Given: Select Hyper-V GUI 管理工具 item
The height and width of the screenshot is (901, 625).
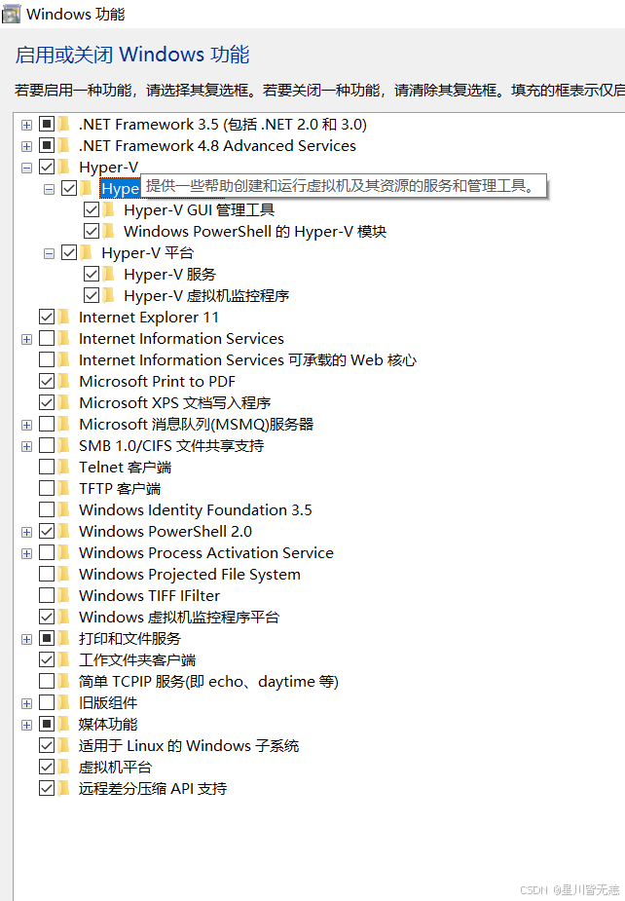Looking at the screenshot, I should point(199,209).
